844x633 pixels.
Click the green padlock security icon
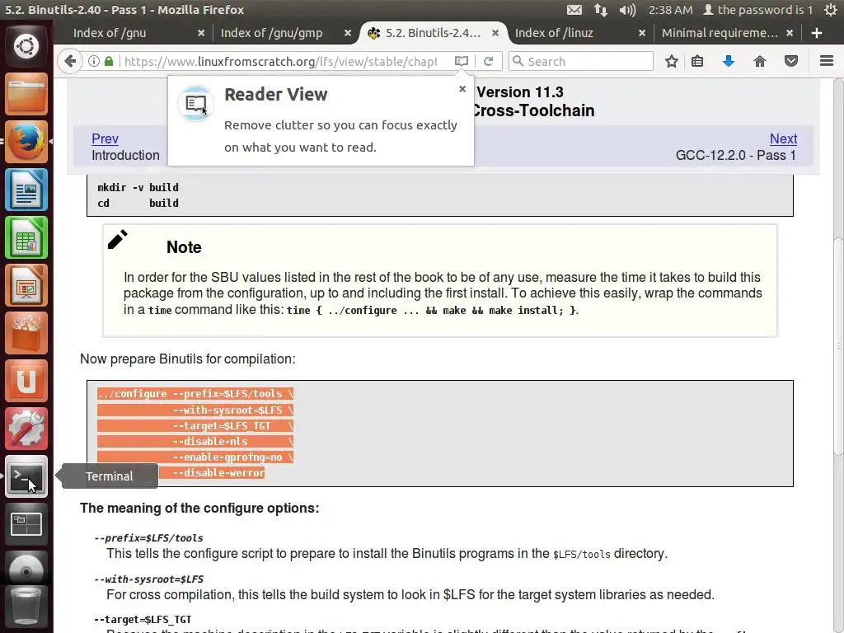(x=109, y=61)
